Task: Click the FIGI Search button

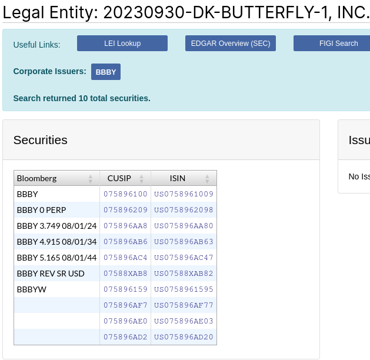Action: (332, 43)
